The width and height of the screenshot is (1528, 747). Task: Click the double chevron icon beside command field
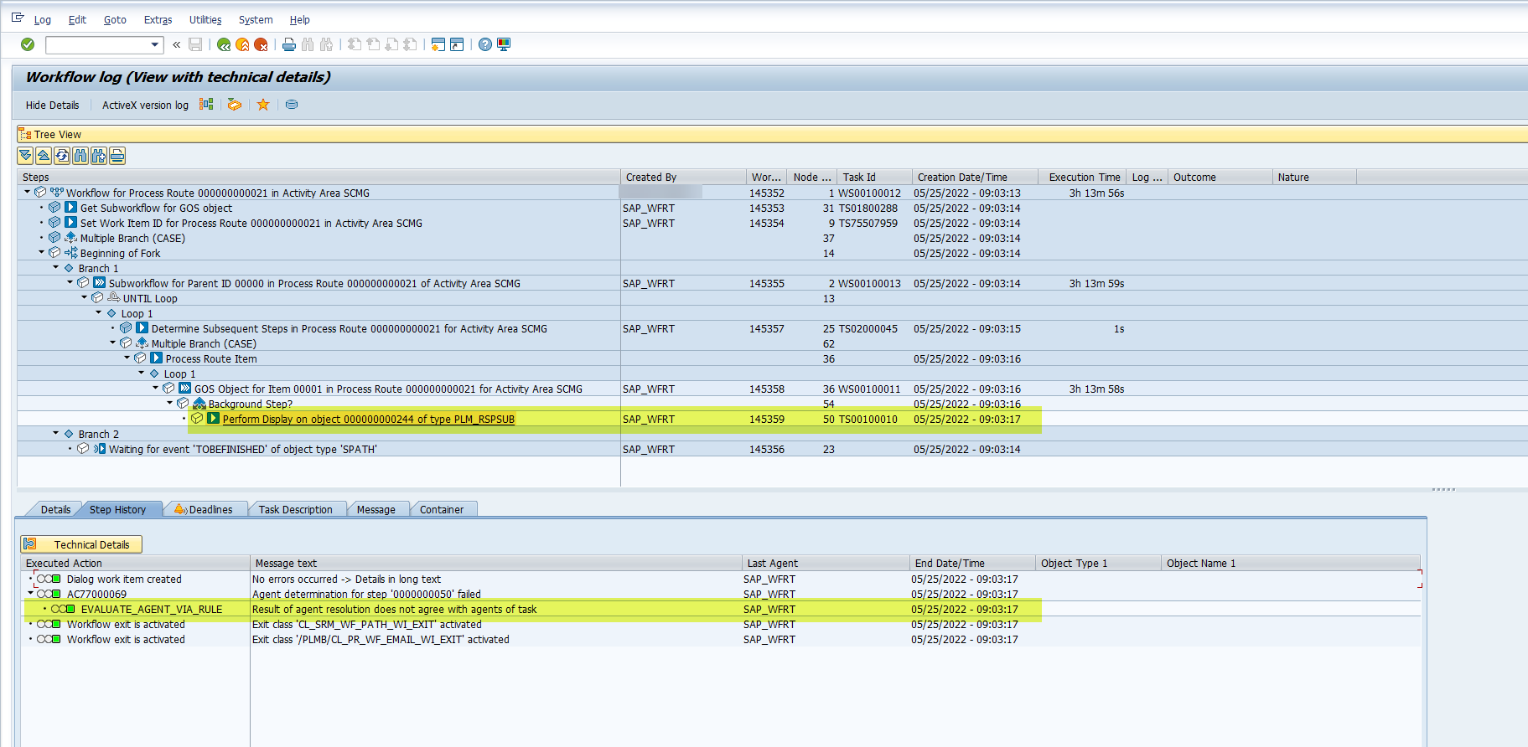tap(177, 44)
